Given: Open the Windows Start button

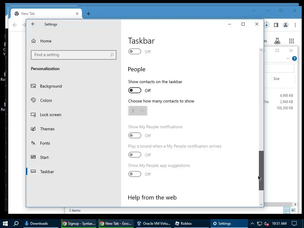Looking at the screenshot, I should click(x=5, y=223).
